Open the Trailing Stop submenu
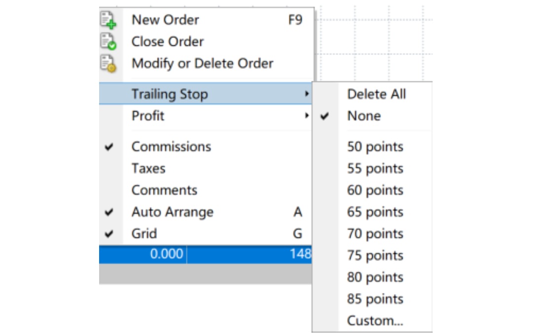 tap(206, 94)
